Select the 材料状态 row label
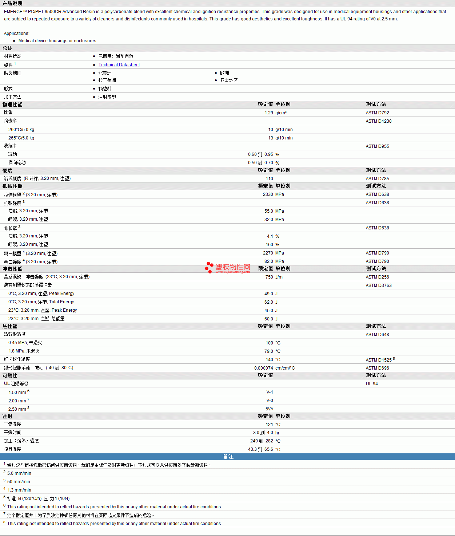This screenshot has height=536, width=455. (x=13, y=56)
